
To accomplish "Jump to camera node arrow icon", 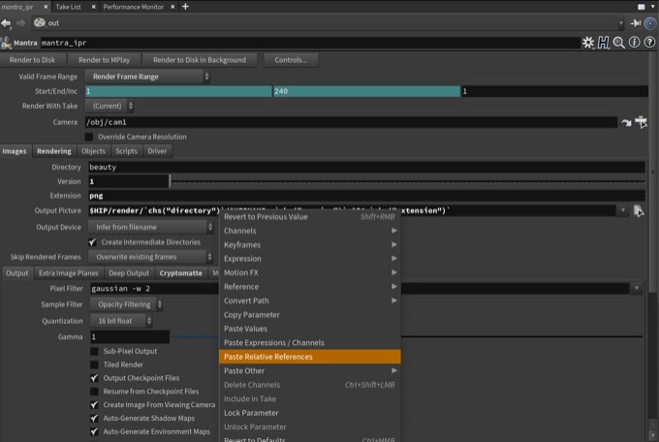I will pyautogui.click(x=626, y=122).
